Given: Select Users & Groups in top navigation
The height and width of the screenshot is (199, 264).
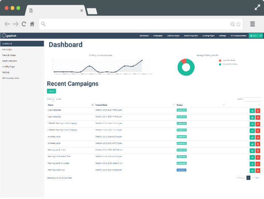Looking at the screenshot, I should (x=173, y=35).
